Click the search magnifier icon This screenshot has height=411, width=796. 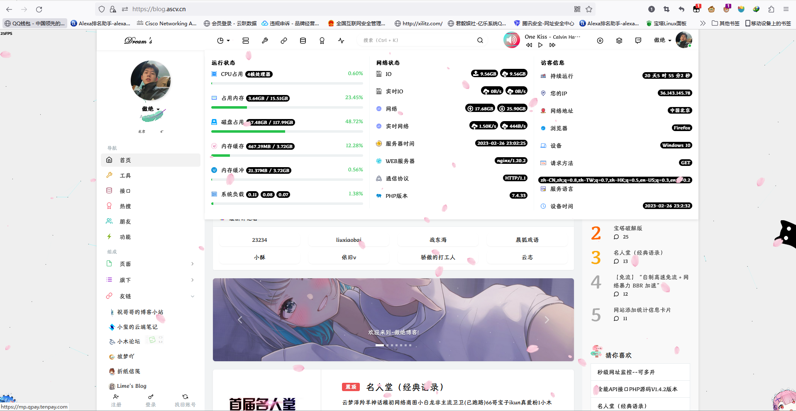[480, 40]
